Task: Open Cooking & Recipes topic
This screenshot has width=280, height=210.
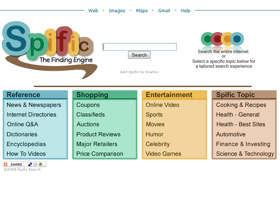Action: point(241,105)
